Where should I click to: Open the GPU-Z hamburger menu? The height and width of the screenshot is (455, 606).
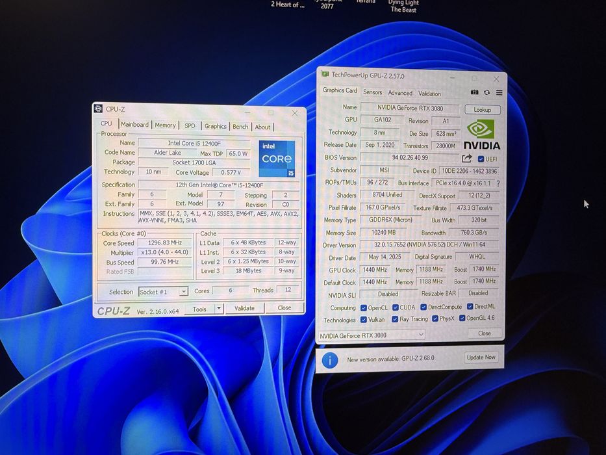click(499, 92)
